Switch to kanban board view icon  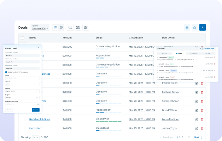[x=61, y=27]
